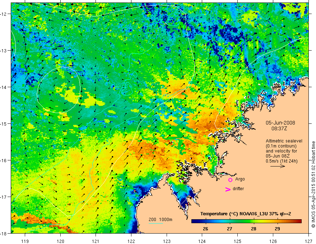The height and width of the screenshot is (244, 316).
Task: Click the '05-Jun 08Z' velocity date text
Action: pyautogui.click(x=277, y=156)
